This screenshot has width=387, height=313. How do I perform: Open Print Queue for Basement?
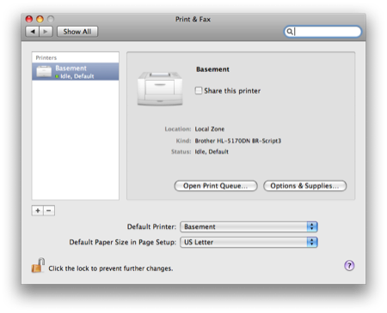coord(216,186)
